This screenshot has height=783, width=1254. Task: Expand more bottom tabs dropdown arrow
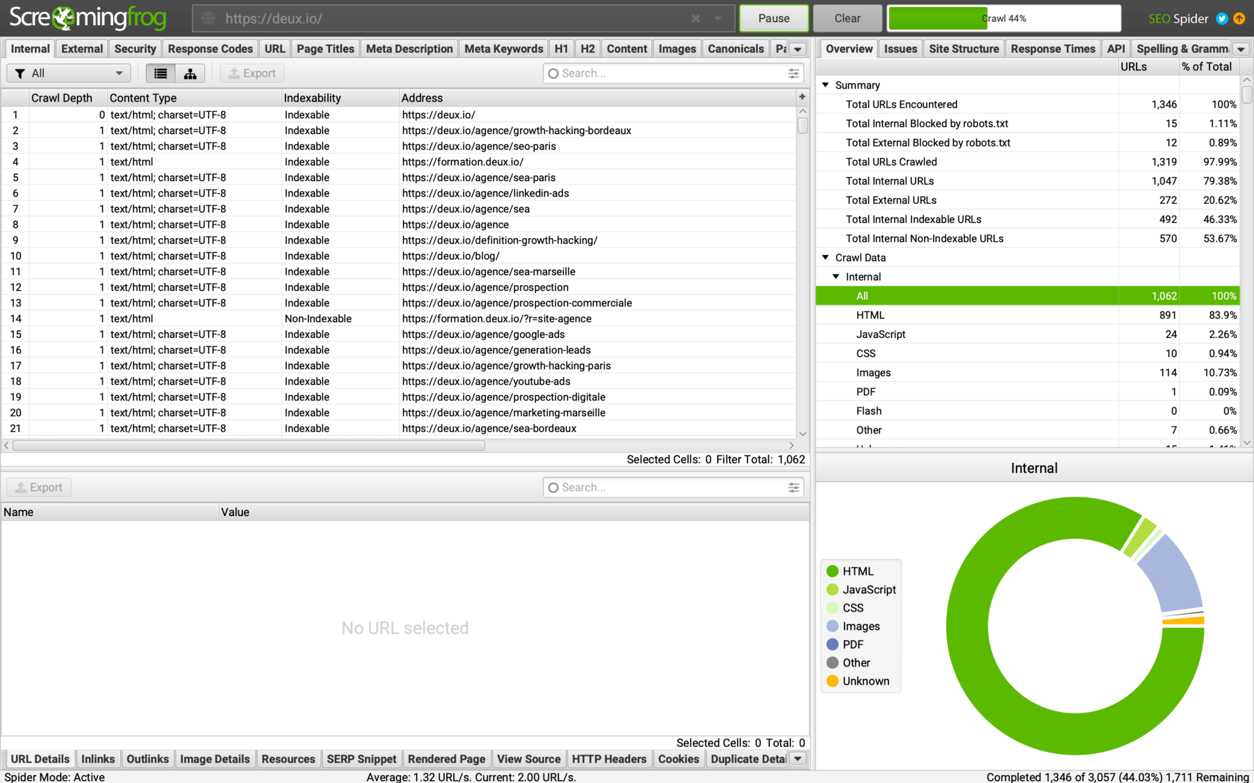click(798, 759)
